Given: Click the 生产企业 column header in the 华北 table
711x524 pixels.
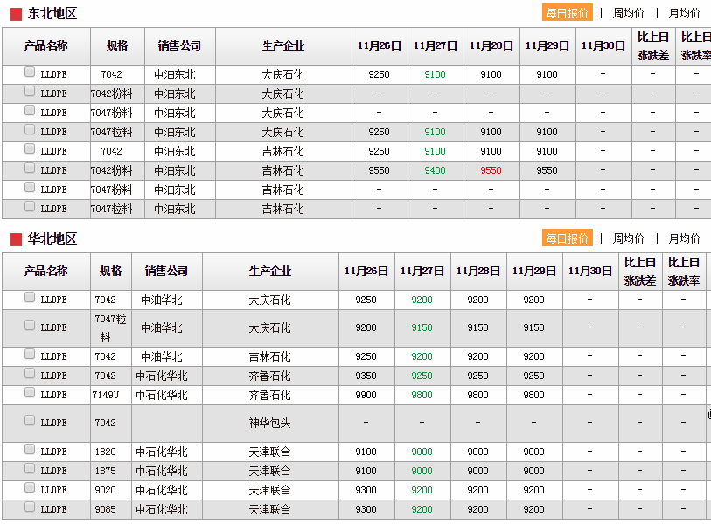Looking at the screenshot, I should (x=270, y=272).
